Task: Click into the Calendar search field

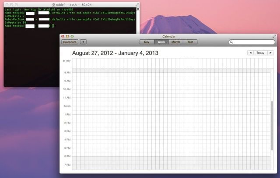Action: [254, 42]
